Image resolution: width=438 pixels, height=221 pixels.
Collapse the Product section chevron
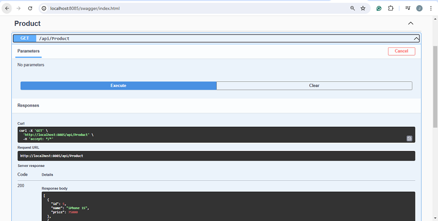[x=411, y=24]
